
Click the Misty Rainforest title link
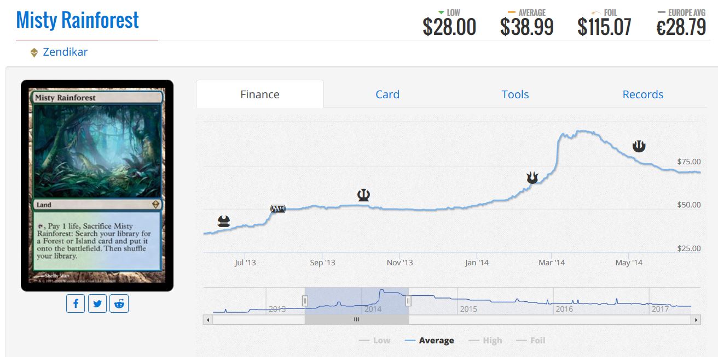78,20
